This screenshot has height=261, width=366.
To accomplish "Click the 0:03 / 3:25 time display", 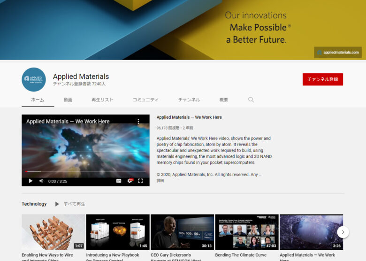I will 58,181.
